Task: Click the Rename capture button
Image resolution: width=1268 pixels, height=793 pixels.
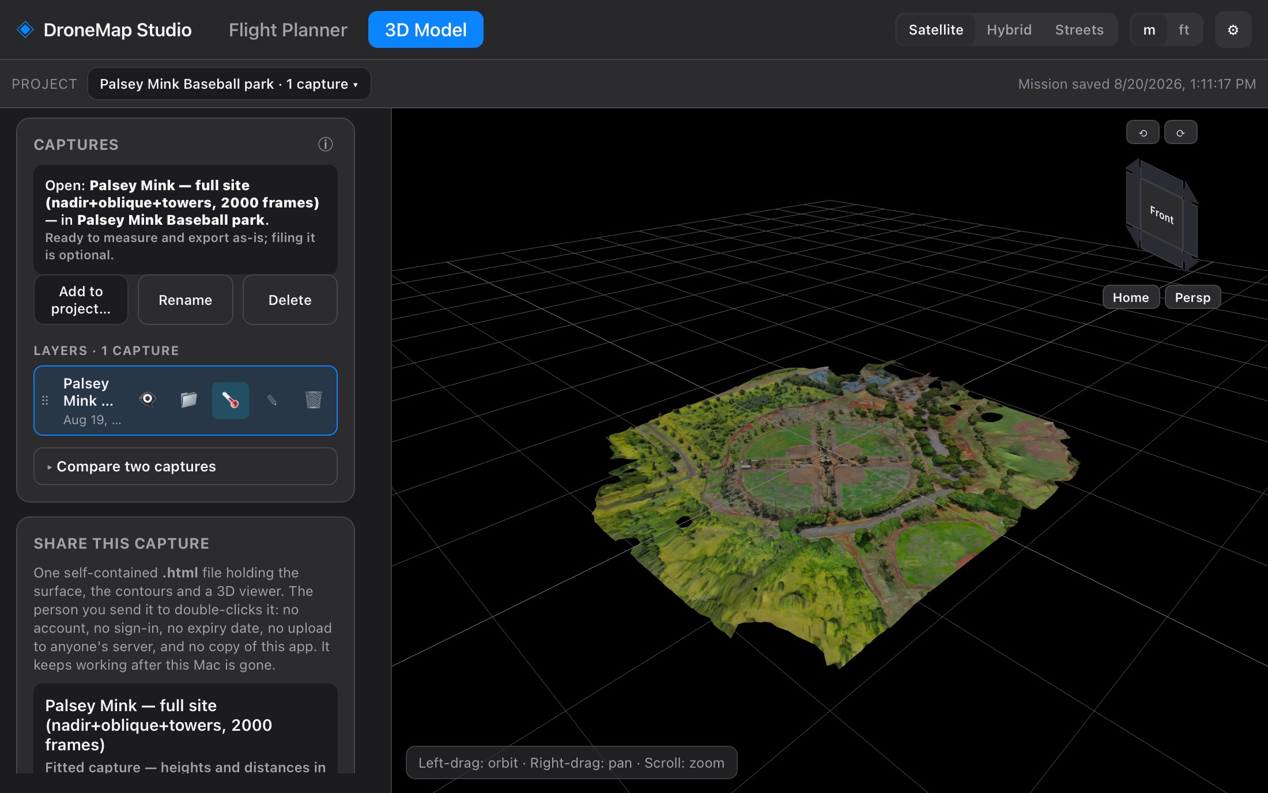Action: click(x=186, y=300)
